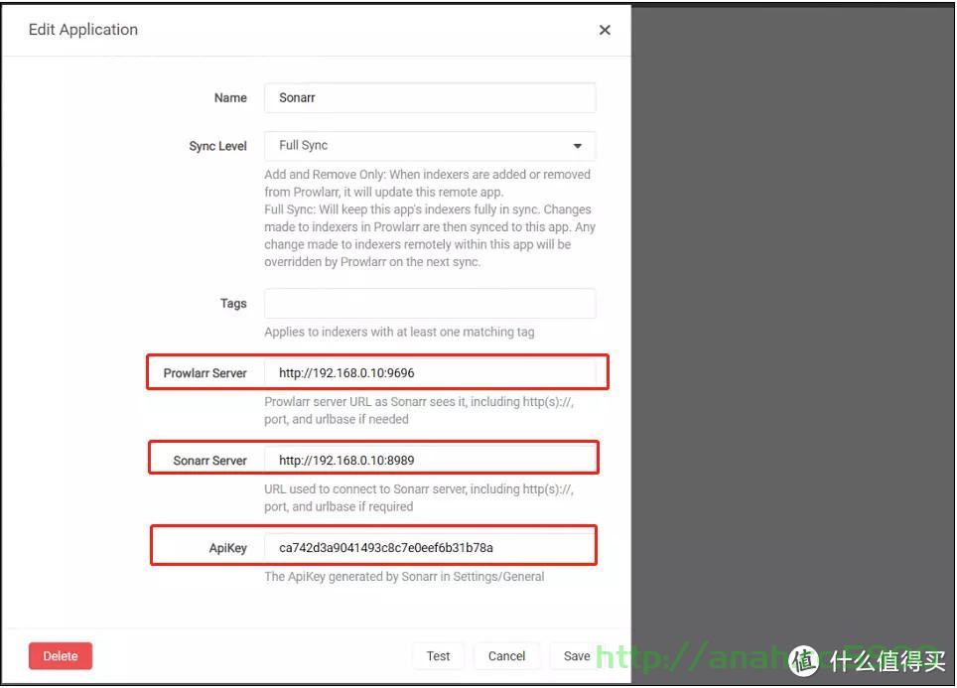Click the ApiKey input field
The height and width of the screenshot is (688, 957).
tap(430, 548)
